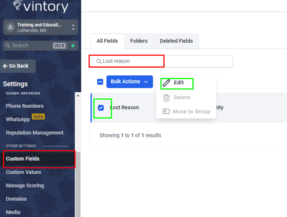Uncheck the Lost Reason row checkbox

click(x=101, y=107)
